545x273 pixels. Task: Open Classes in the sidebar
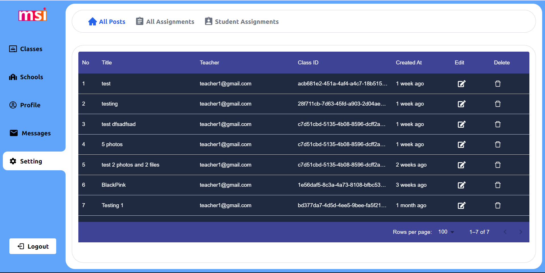click(x=26, y=49)
